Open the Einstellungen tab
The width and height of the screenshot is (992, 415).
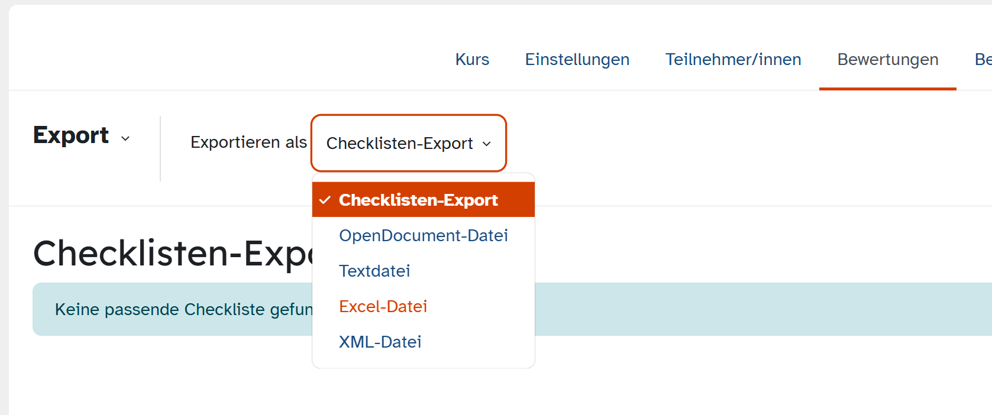577,60
